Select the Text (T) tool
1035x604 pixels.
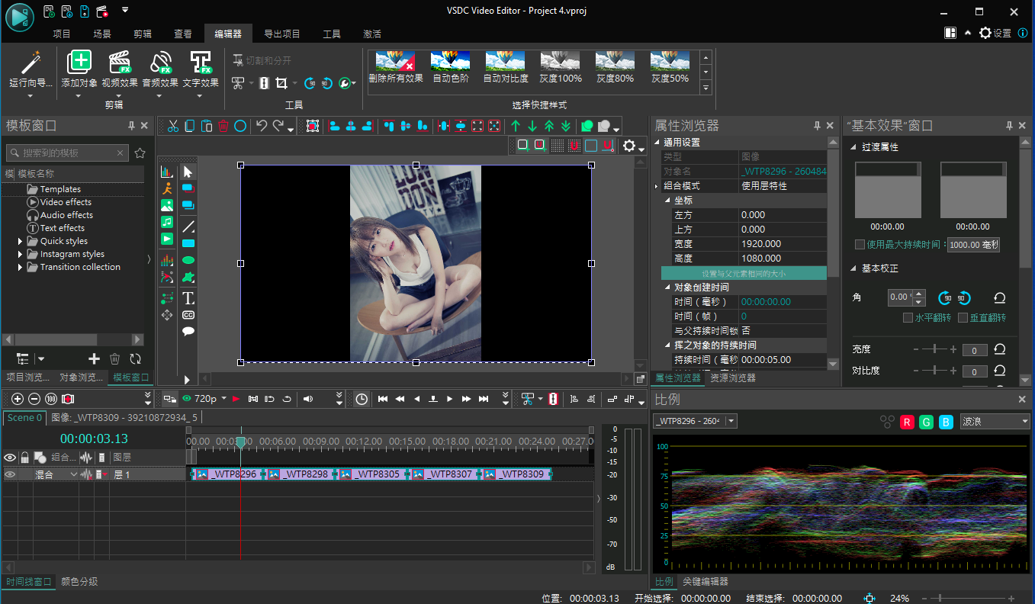pos(188,298)
